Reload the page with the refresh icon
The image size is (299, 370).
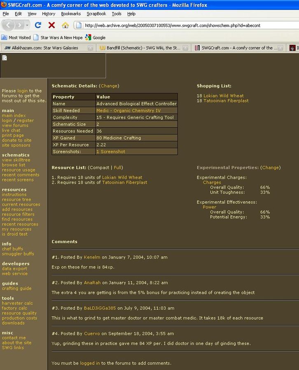[x=38, y=25]
